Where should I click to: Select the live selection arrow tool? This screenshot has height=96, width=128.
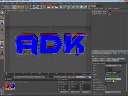(x=11, y=7)
